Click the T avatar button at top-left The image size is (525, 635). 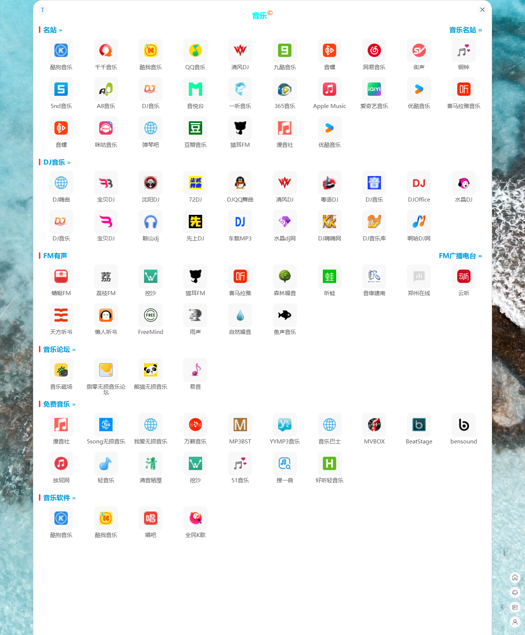43,10
